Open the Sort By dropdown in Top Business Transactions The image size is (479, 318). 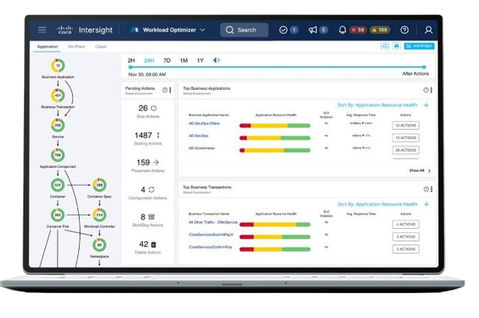377,204
